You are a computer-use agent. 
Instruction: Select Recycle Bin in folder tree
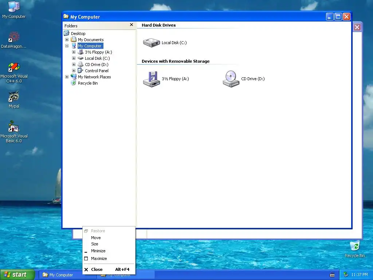[88, 83]
